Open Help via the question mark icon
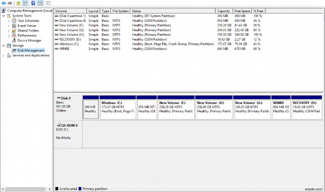The image size is (325, 192). click(x=33, y=3)
